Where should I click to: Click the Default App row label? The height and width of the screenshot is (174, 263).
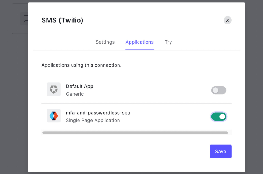(79, 86)
